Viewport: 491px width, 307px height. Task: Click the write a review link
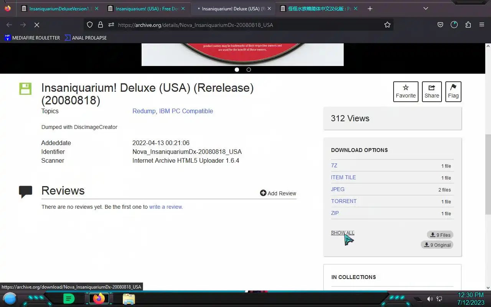[x=166, y=207]
